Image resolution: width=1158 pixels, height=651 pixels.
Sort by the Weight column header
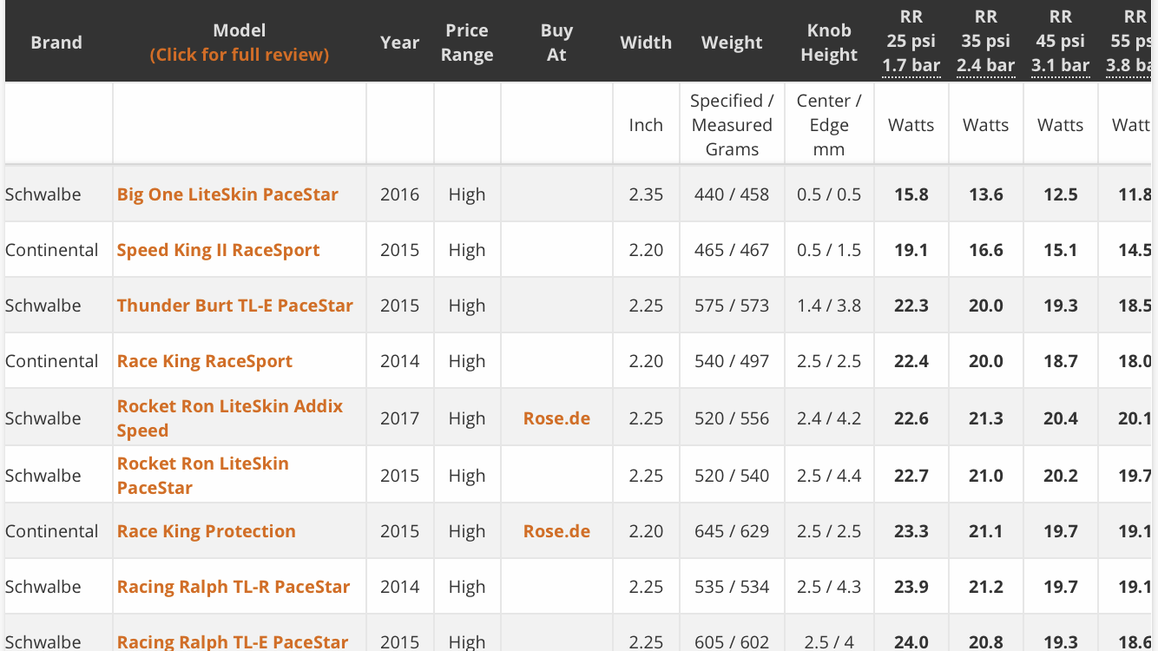[732, 43]
